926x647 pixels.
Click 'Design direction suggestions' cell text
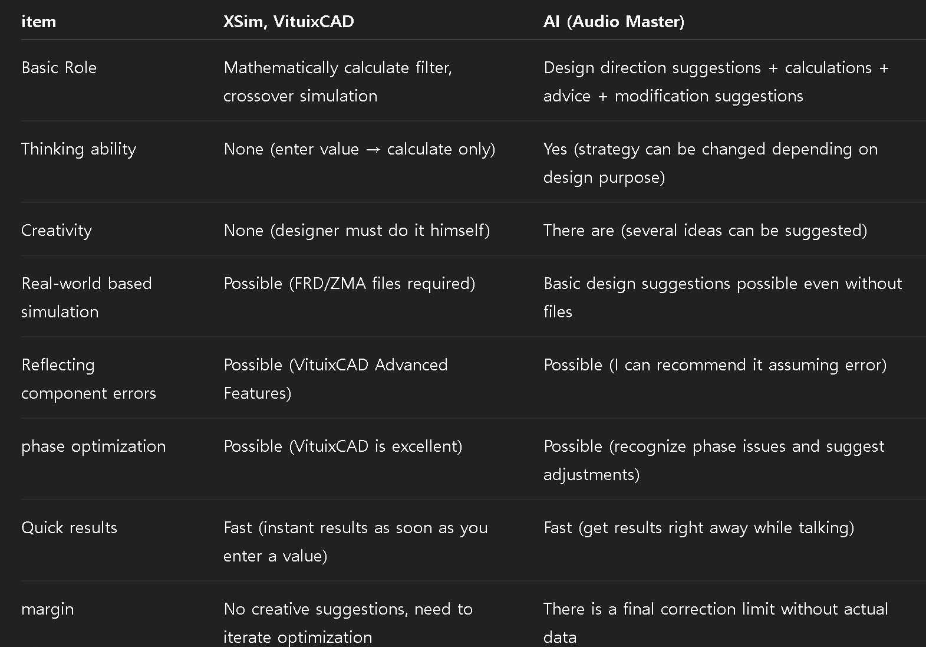pyautogui.click(x=653, y=68)
